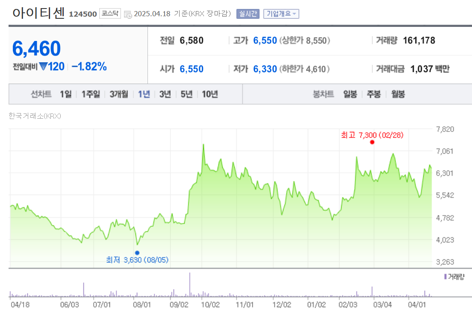472x320 pixels.
Task: Select the 5년 chart period
Action: point(187,94)
